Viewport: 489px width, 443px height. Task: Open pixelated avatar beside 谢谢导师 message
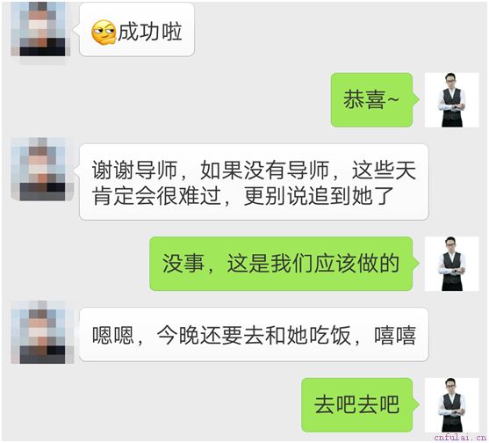[42, 169]
